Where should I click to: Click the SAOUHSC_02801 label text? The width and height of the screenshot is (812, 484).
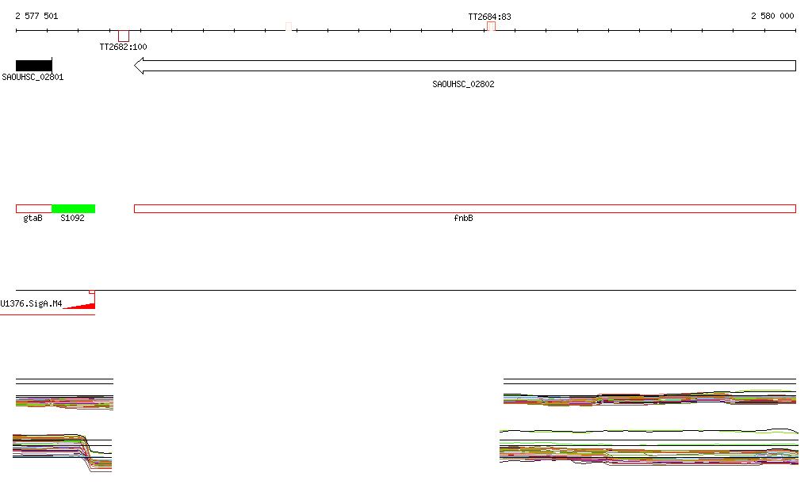pyautogui.click(x=33, y=77)
